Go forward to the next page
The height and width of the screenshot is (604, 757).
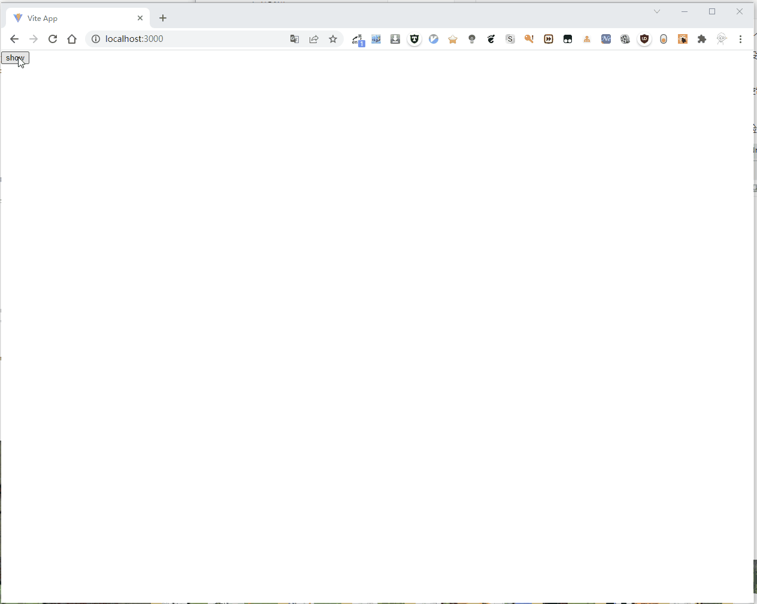click(34, 39)
